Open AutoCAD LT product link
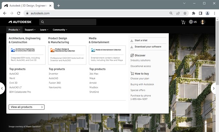Image resolution: width=219 pixels, height=132 pixels. point(16,88)
